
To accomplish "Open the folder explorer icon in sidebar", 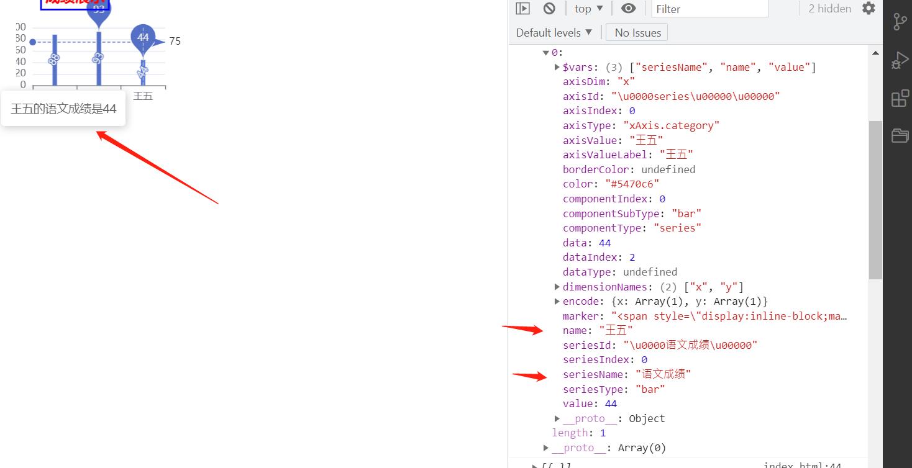I will (x=900, y=135).
